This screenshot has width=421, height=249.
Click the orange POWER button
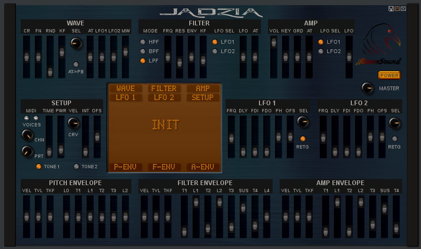389,75
